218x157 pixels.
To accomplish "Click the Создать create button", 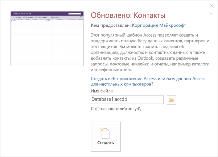I will [106, 137].
